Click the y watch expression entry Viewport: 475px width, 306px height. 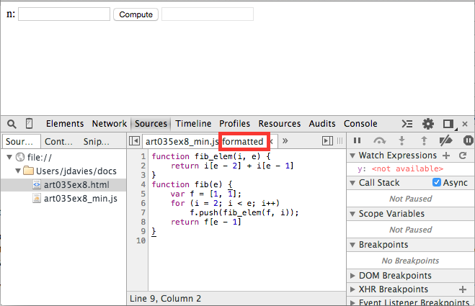pyautogui.click(x=400, y=168)
